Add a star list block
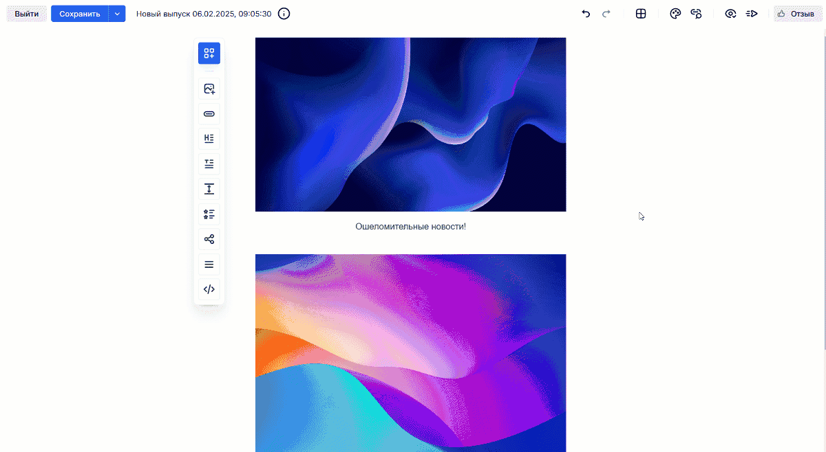This screenshot has height=452, width=826. pyautogui.click(x=209, y=214)
